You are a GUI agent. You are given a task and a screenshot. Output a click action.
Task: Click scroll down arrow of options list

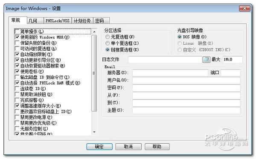[x=94, y=132]
